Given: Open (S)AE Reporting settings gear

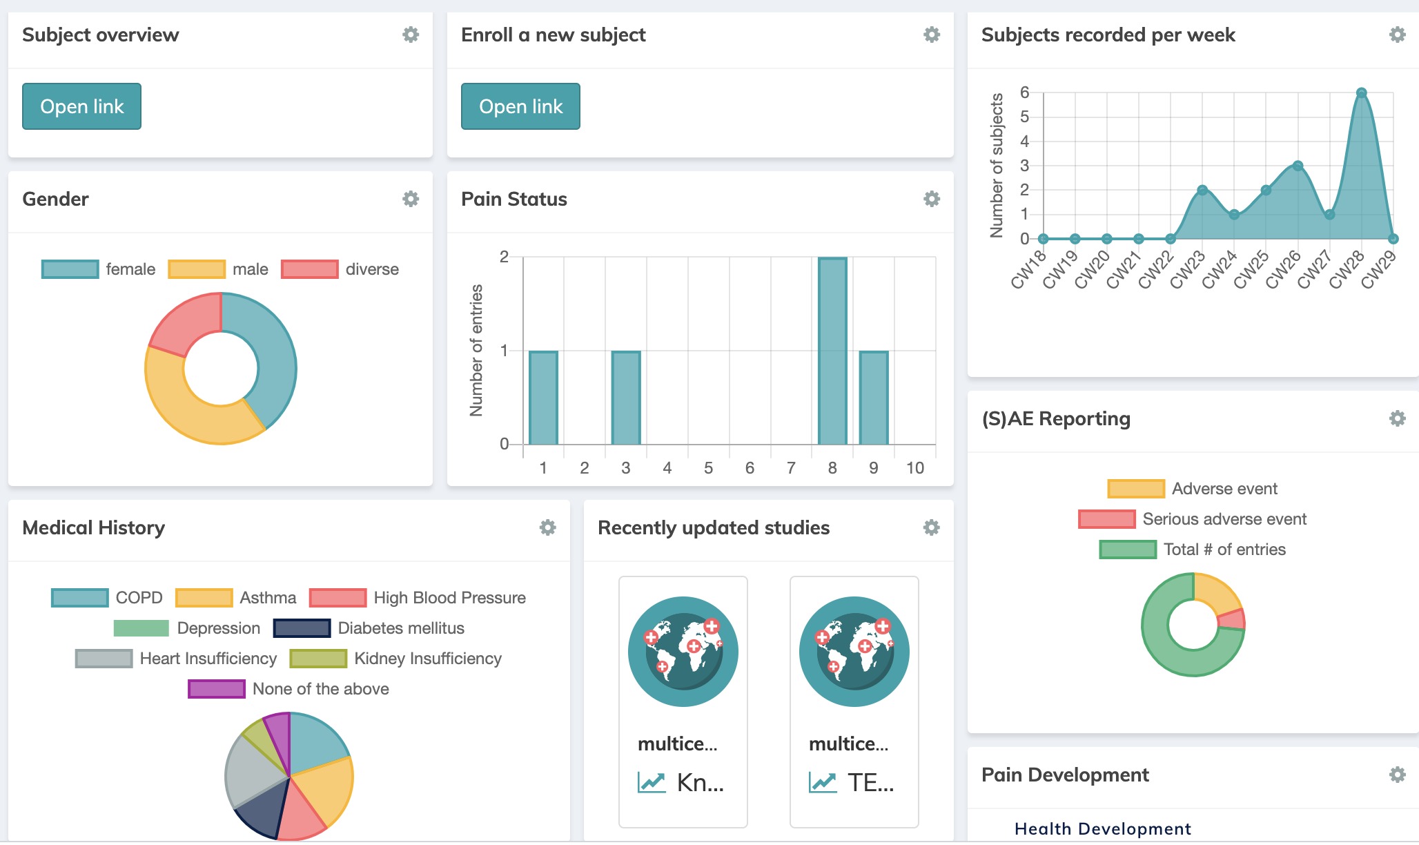Looking at the screenshot, I should 1397,418.
